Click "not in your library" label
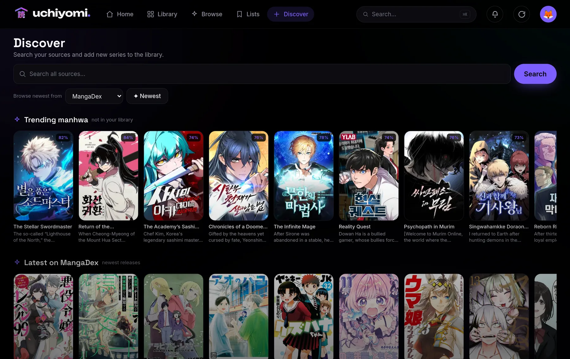Viewport: 570px width, 359px height. point(112,120)
